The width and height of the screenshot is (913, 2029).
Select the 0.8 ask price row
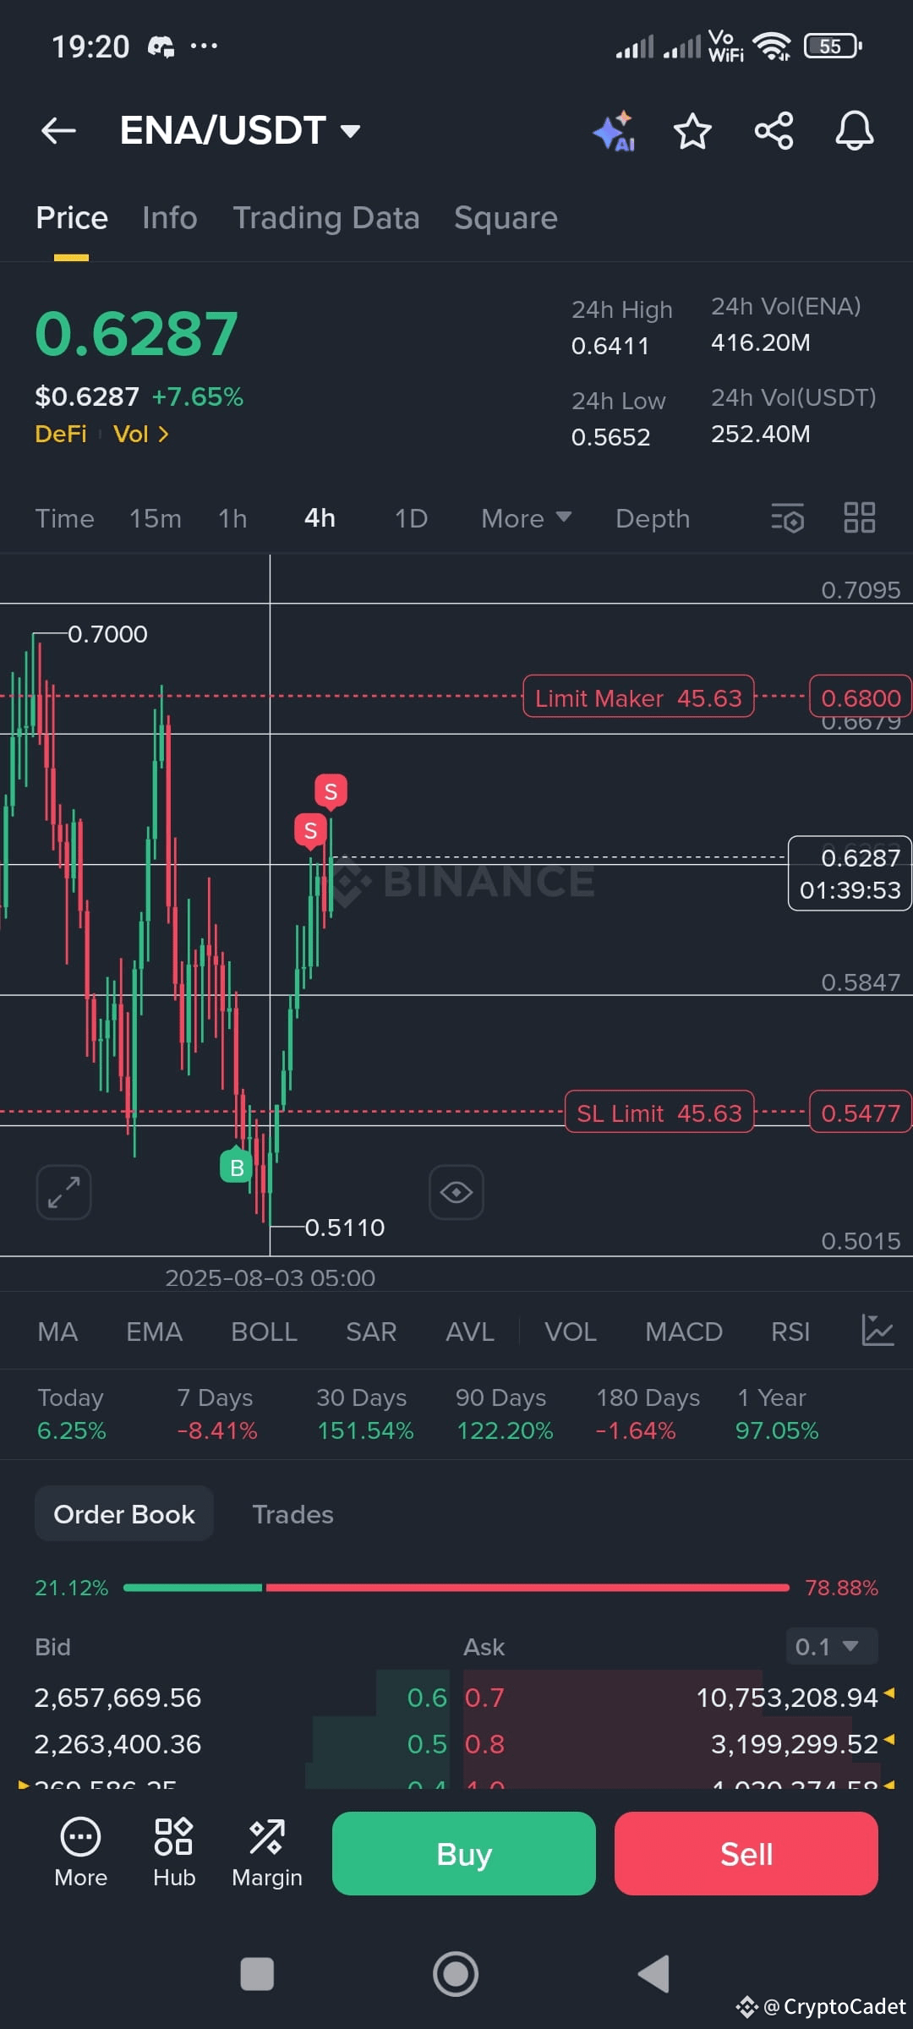[x=672, y=1743]
